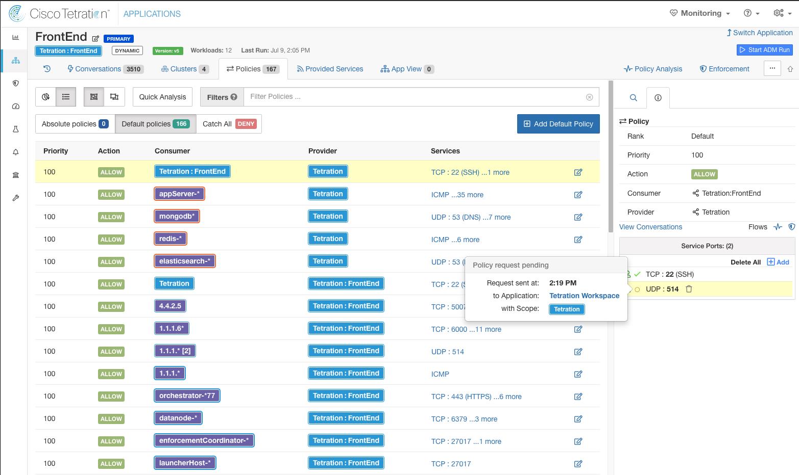Image resolution: width=799 pixels, height=475 pixels.
Task: Click the Tetration : FrontEnd scope tag in header
Action: point(68,51)
